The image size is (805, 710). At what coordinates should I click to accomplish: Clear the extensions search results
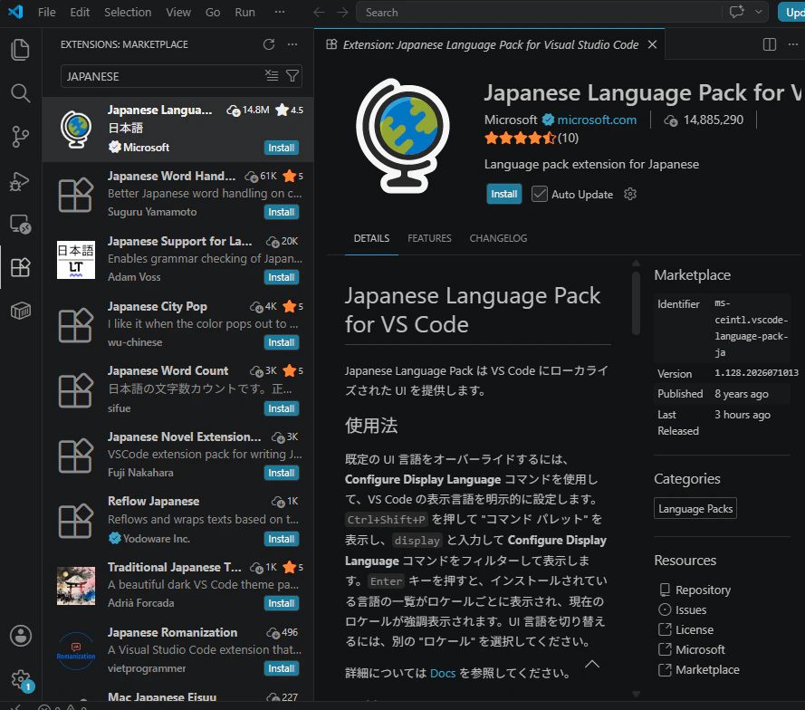point(272,76)
